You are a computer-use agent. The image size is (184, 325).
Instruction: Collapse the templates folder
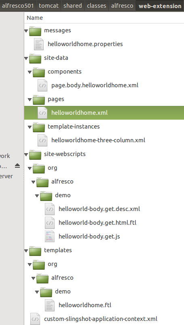coord(26,251)
